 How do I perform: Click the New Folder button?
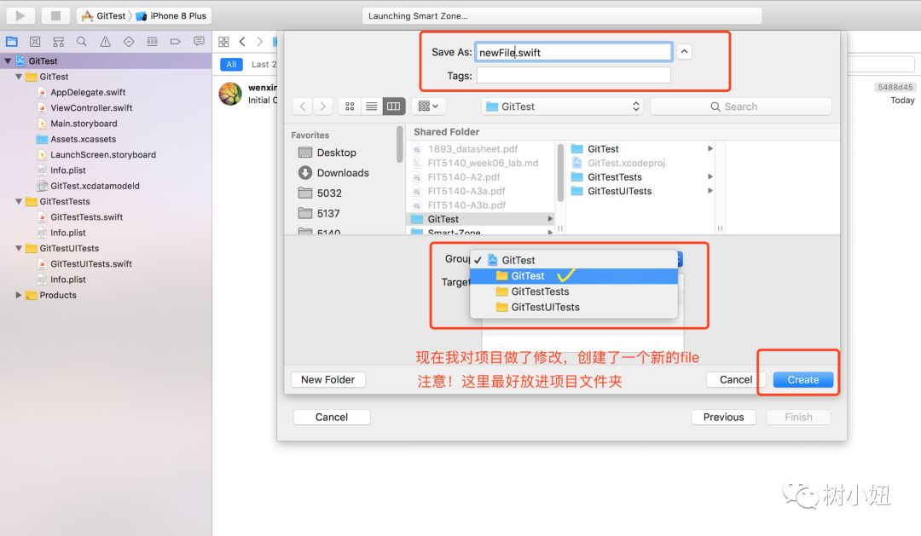coord(327,380)
